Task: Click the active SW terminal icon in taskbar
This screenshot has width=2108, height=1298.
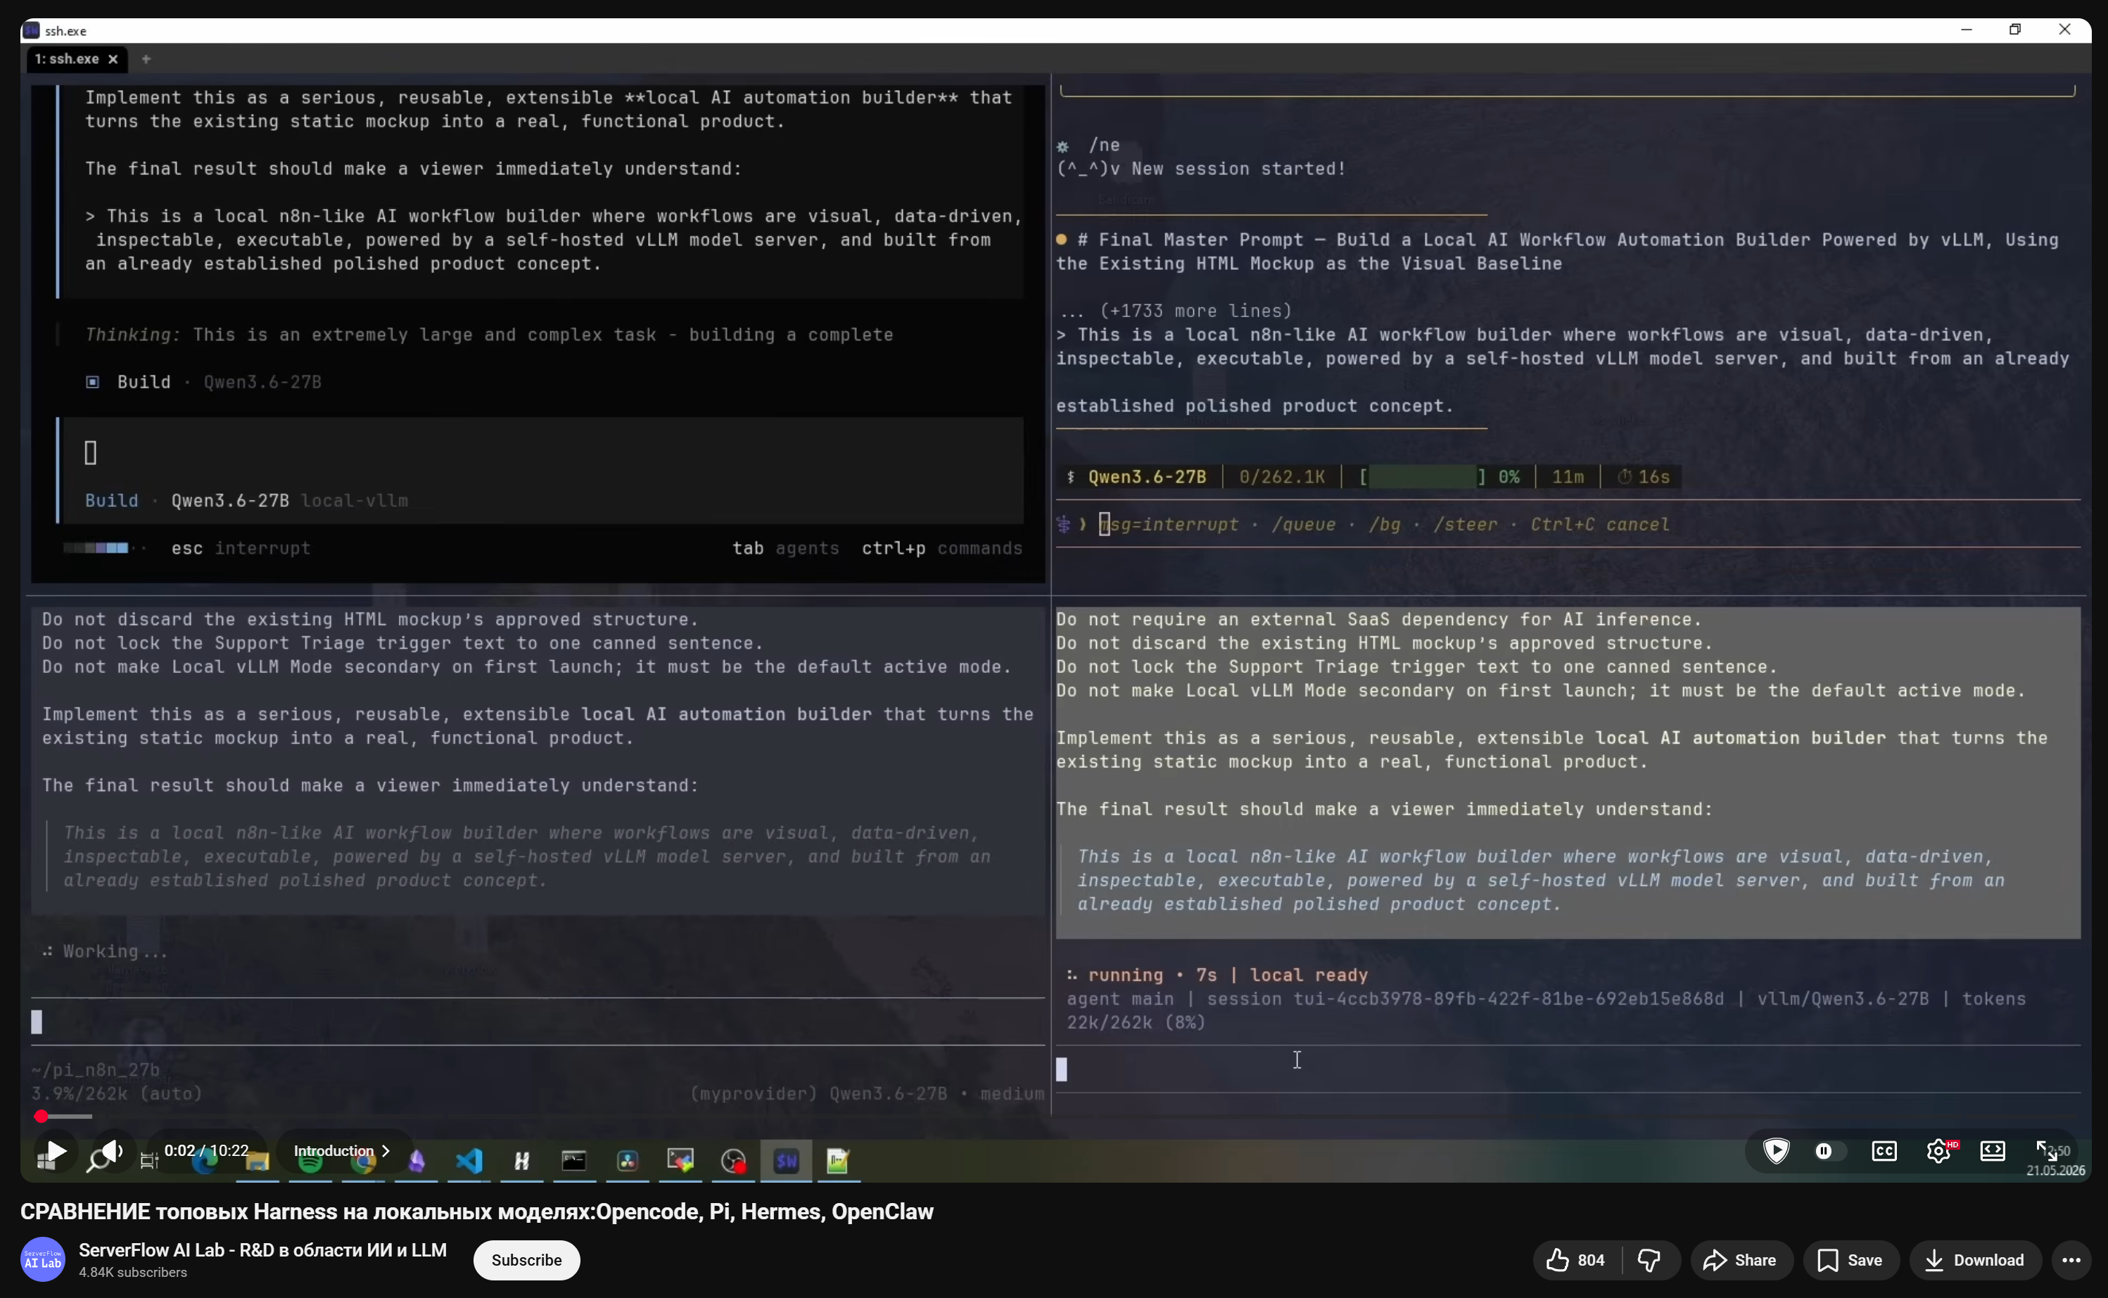Action: 786,1161
